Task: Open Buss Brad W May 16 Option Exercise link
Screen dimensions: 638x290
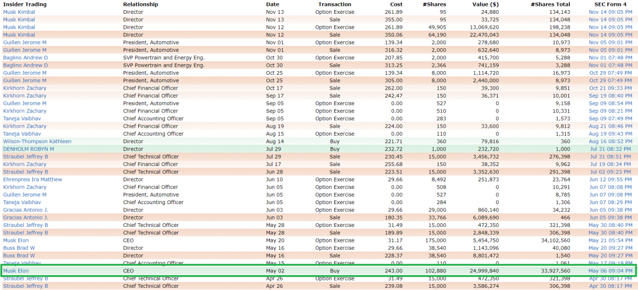Action: pos(19,248)
